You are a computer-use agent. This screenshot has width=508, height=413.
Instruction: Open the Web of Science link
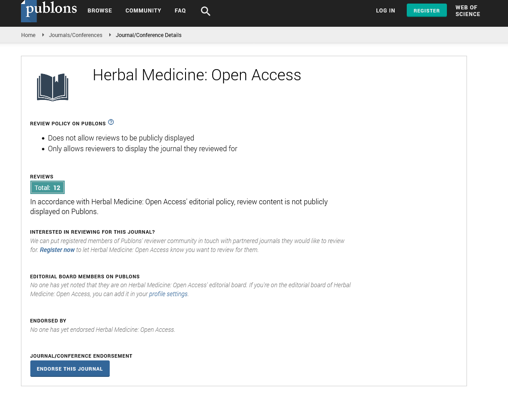click(x=467, y=11)
